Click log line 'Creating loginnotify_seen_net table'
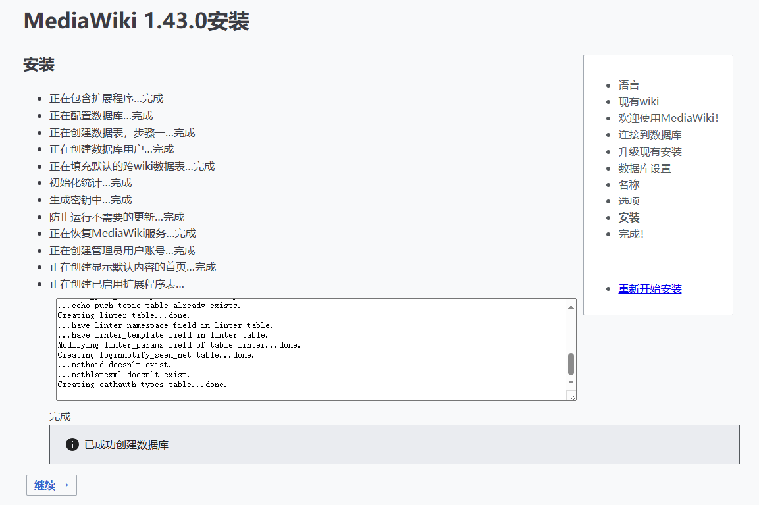Viewport: 759px width, 505px height. (156, 355)
